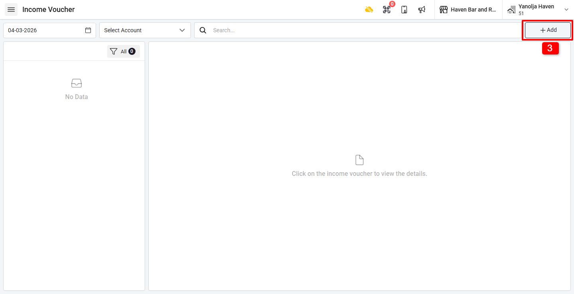The height and width of the screenshot is (294, 574).
Task: Open the All filter button
Action: pos(123,51)
